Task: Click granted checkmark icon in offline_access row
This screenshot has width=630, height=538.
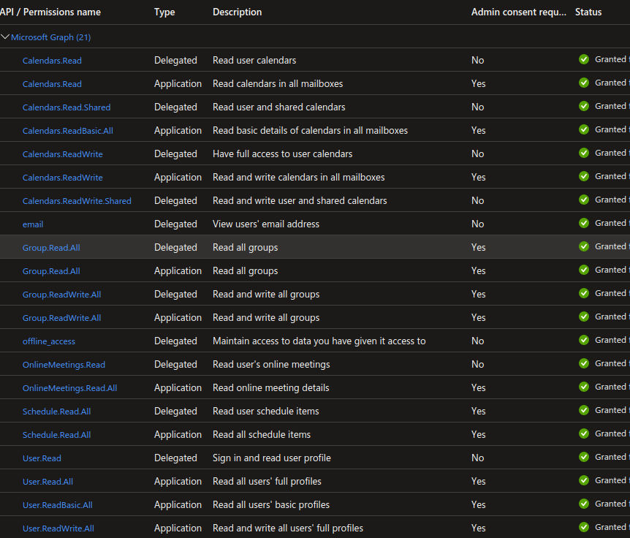Action: coord(584,340)
